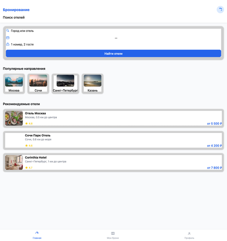This screenshot has width=227, height=241.
Task: Click the Мои брони list icon
Action: [x=113, y=233]
